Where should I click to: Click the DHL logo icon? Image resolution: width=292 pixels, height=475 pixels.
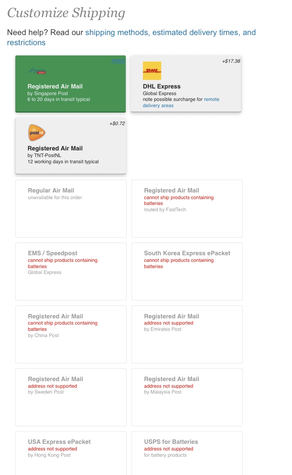[x=152, y=71]
